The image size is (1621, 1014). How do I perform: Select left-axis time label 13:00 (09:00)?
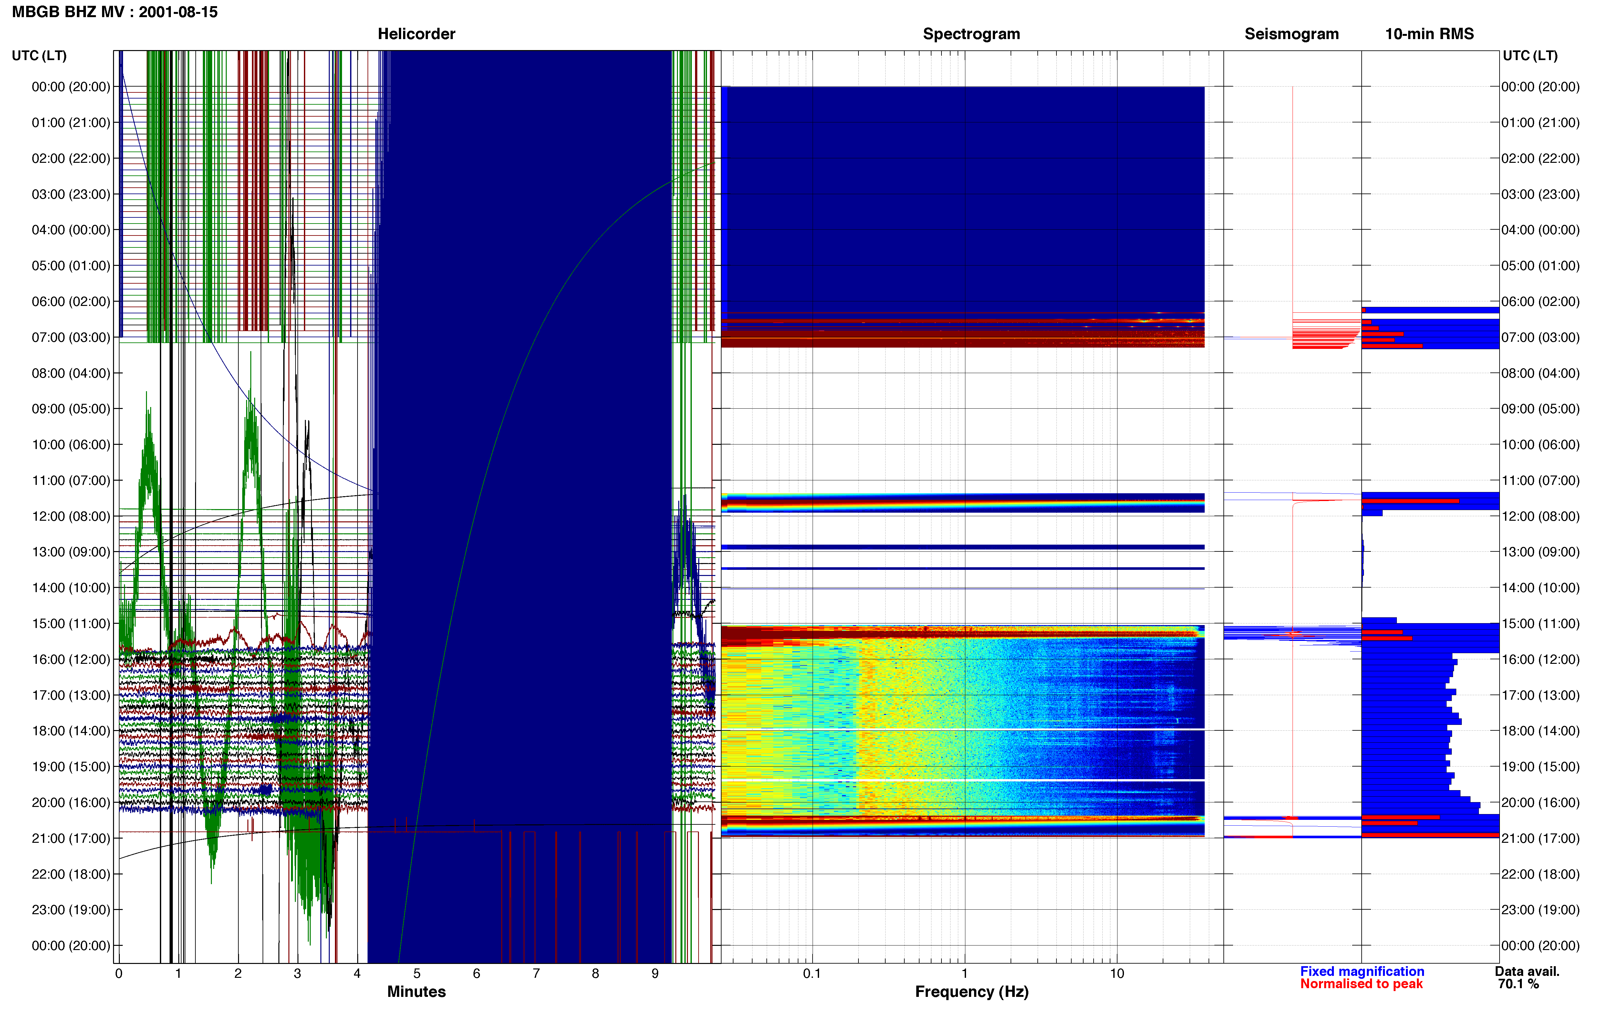coord(71,552)
